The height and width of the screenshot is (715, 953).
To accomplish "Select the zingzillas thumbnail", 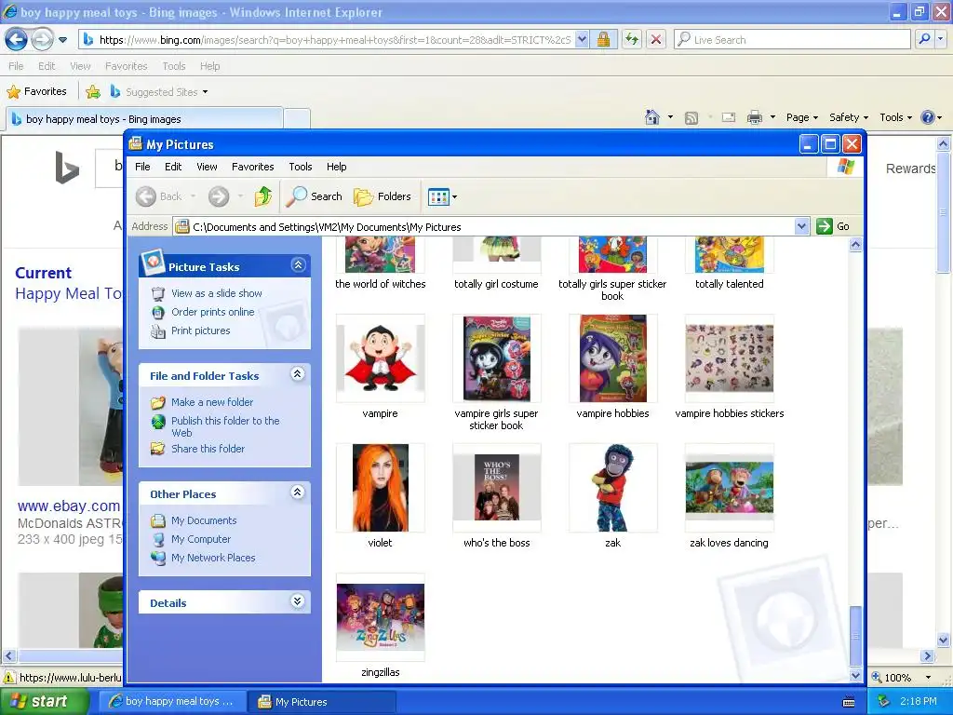I will (x=381, y=617).
